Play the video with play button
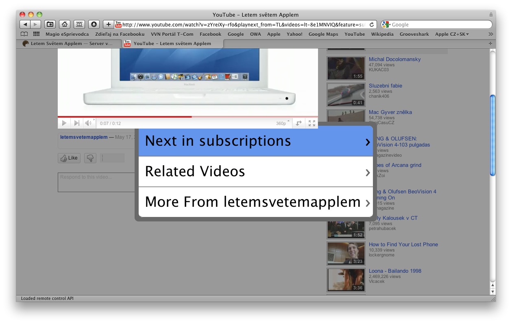Screen dimensions: 512x324 pyautogui.click(x=64, y=123)
